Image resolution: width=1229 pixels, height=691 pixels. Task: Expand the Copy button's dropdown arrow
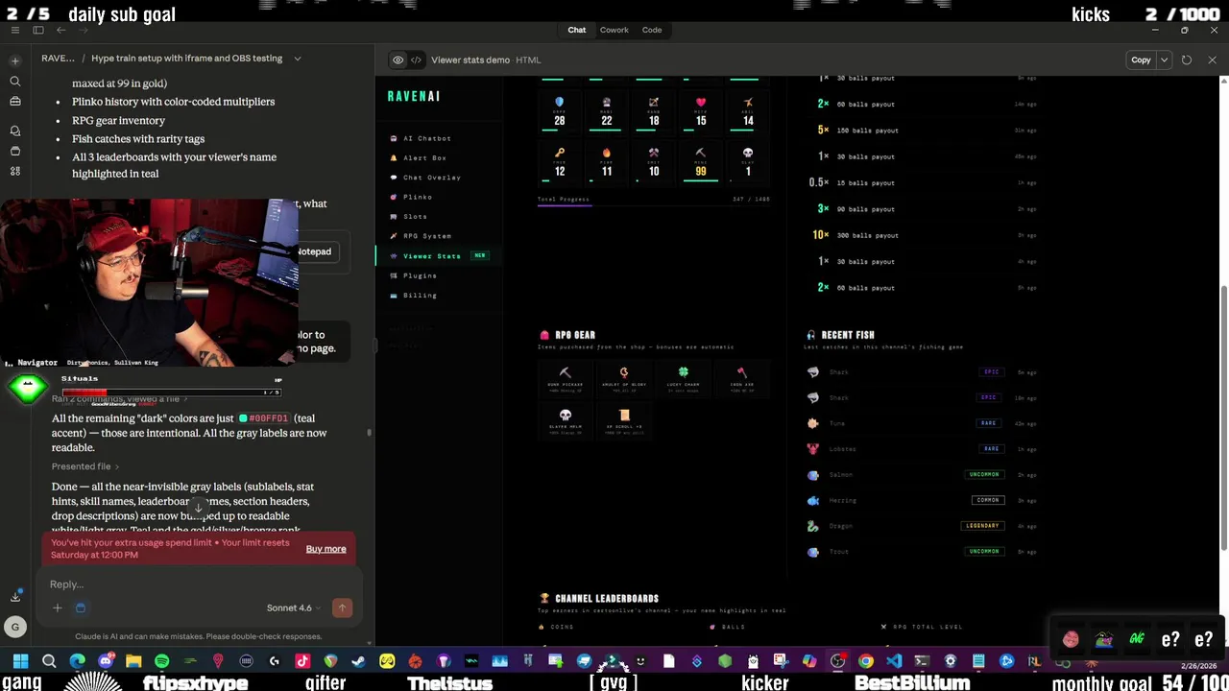pos(1164,60)
